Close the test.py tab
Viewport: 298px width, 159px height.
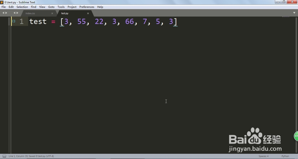[x=88, y=13]
